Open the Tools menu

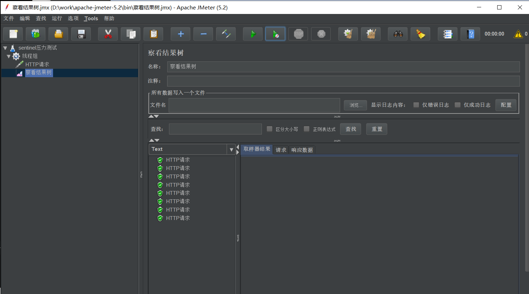point(91,19)
